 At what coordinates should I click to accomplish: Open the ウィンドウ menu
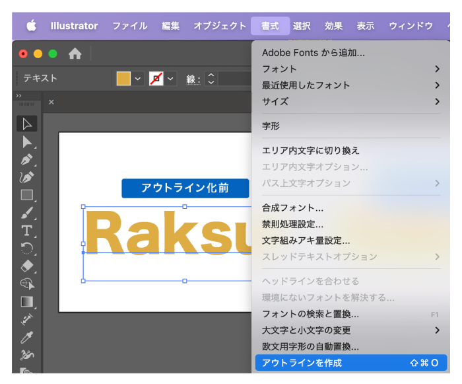[x=411, y=26]
